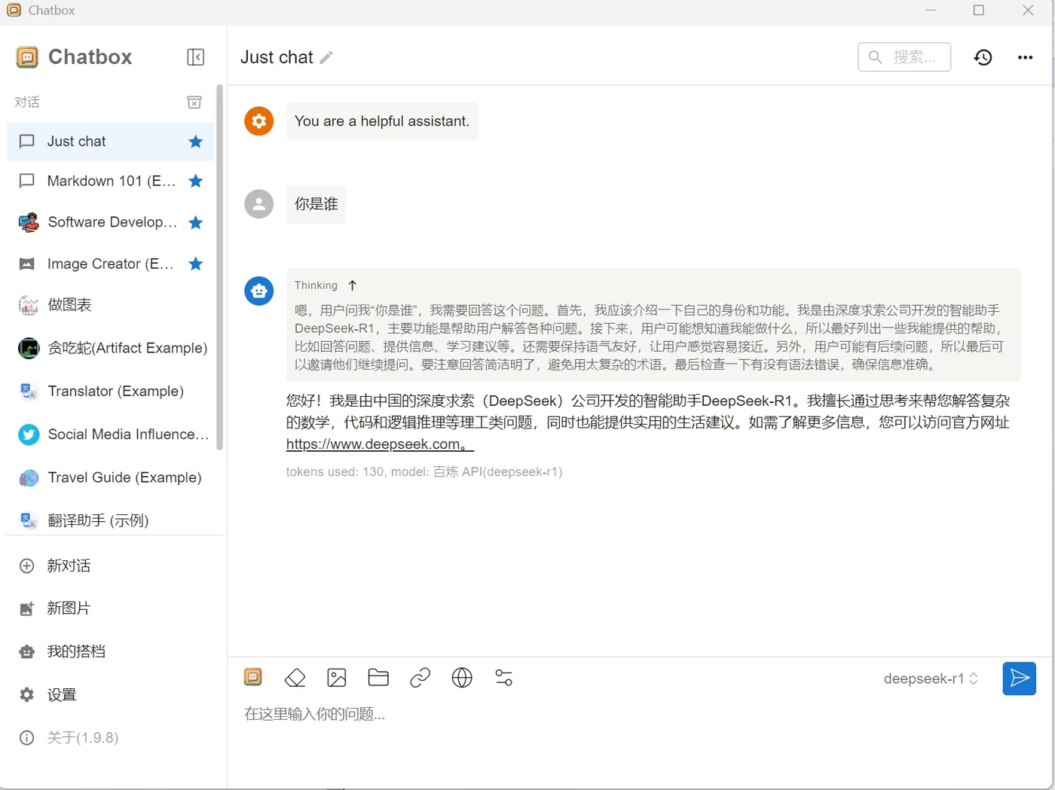This screenshot has height=790, width=1055.
Task: Click the sidebar conversation list scrollbar
Action: 219,267
